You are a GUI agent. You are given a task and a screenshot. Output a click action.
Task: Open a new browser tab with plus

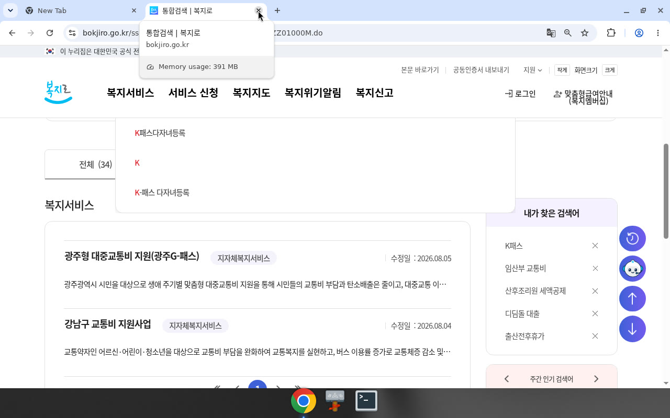pyautogui.click(x=277, y=10)
